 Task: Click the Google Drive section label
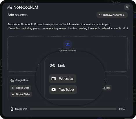point(22,80)
